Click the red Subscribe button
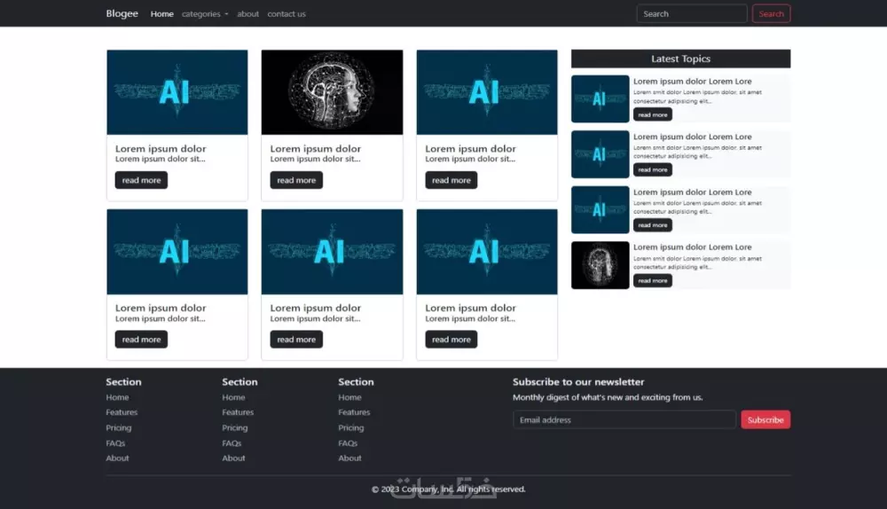Screen dimensions: 887x509 coord(765,419)
